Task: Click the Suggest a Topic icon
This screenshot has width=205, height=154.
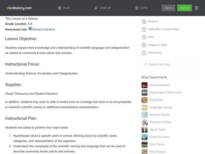Action: pyautogui.click(x=144, y=45)
